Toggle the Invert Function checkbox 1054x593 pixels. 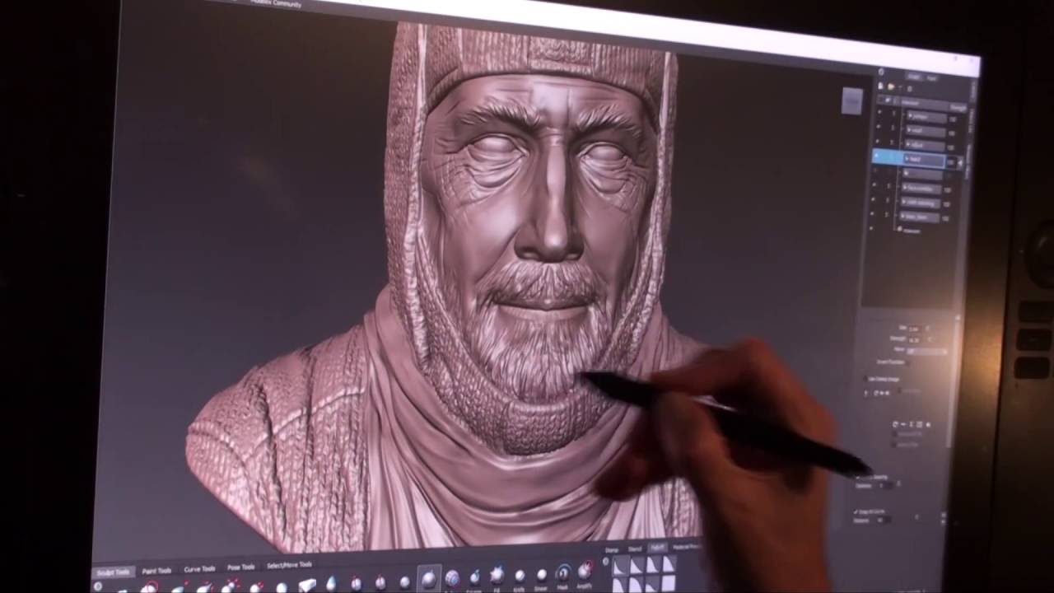pos(908,362)
